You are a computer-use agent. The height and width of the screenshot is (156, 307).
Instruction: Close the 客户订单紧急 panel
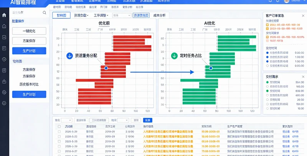[303, 16]
